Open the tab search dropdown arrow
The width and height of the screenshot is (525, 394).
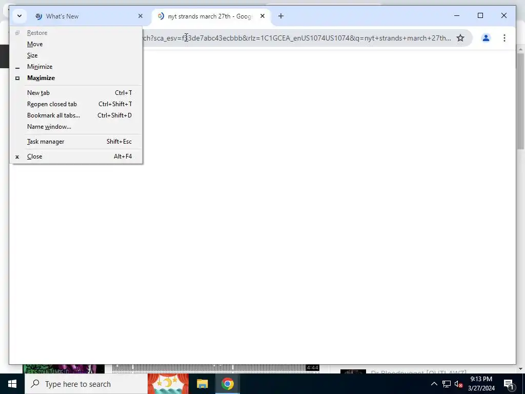pyautogui.click(x=19, y=16)
